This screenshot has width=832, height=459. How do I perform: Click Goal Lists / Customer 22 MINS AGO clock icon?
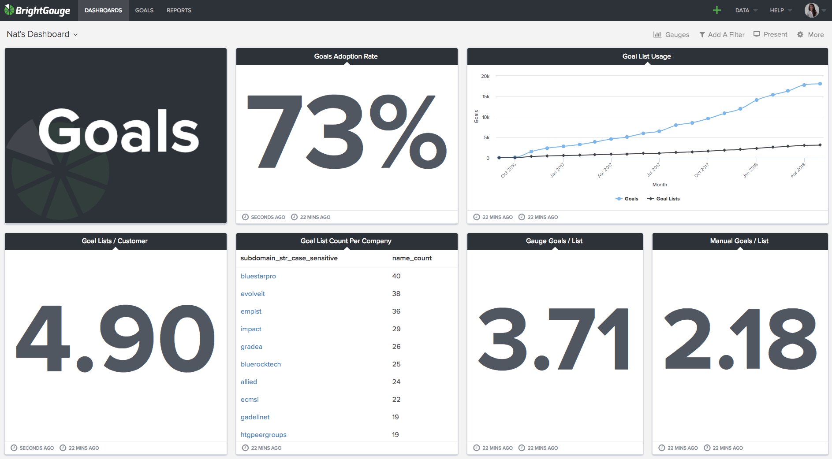[63, 448]
